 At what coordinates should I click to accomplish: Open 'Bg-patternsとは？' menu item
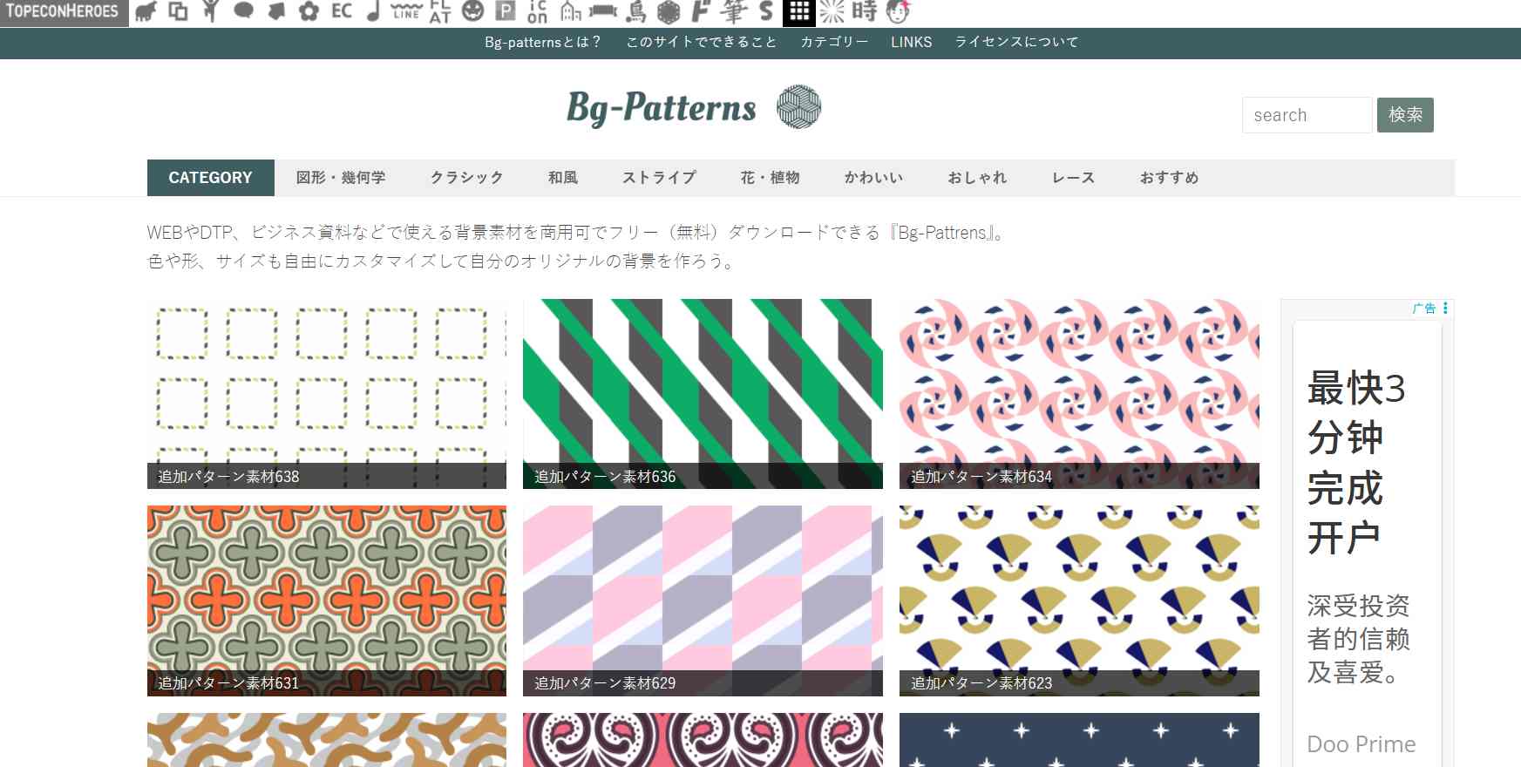click(542, 42)
